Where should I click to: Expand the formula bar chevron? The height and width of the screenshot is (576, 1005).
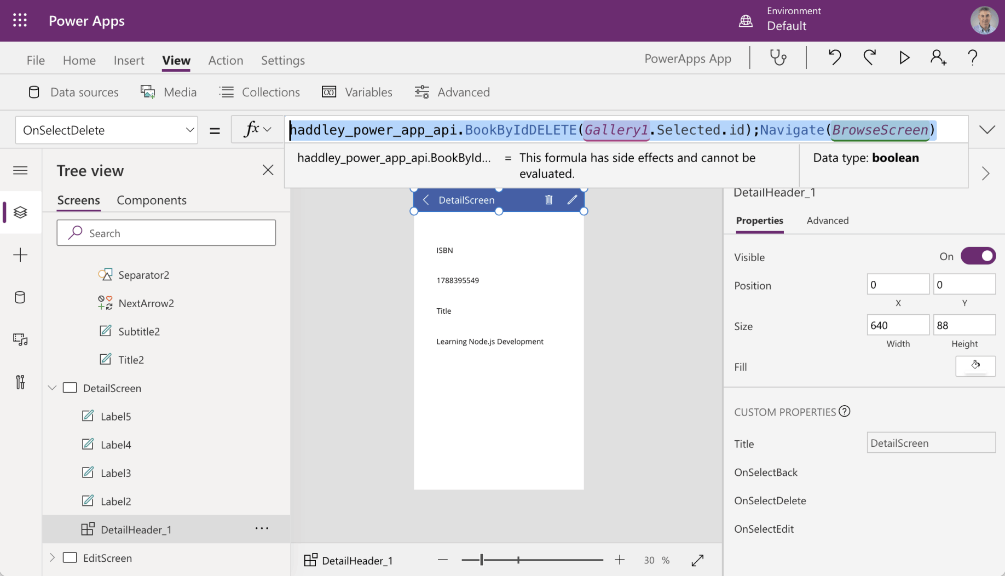pos(986,130)
